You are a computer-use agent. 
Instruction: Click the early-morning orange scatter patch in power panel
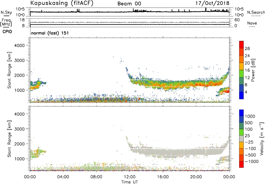(x=35, y=87)
